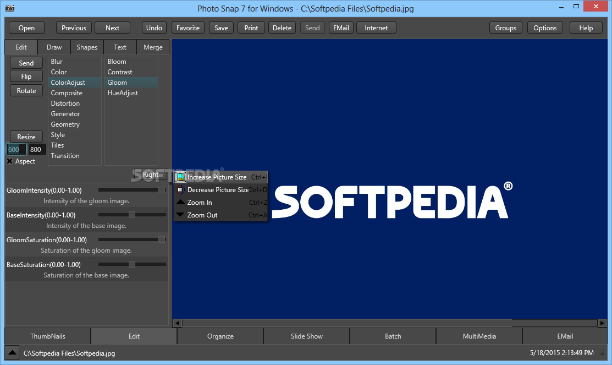Screen dimensions: 612x365
Task: Click the resize field showing 800
Action: click(37, 149)
